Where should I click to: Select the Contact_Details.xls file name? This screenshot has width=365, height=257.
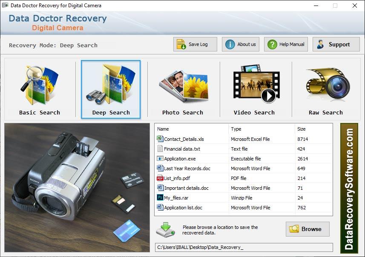(184, 139)
